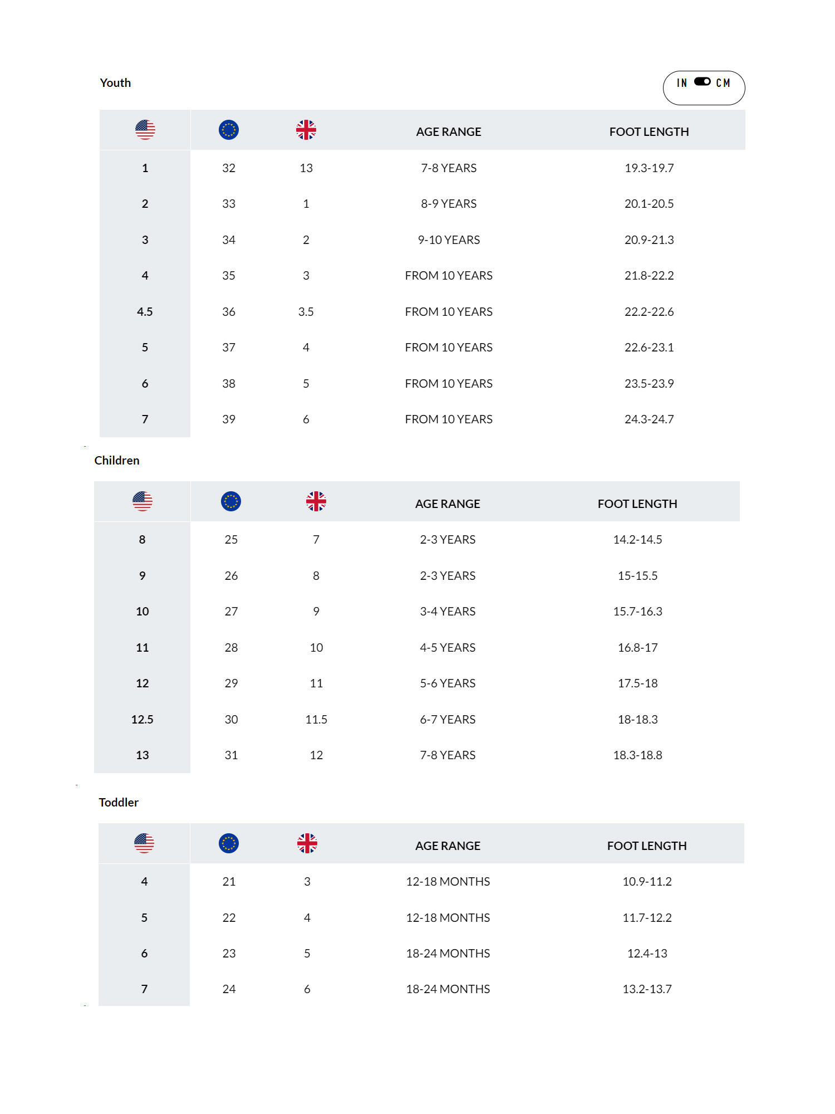This screenshot has height=1114, width=835.
Task: Click the UK flag in Youth table
Action: [306, 130]
